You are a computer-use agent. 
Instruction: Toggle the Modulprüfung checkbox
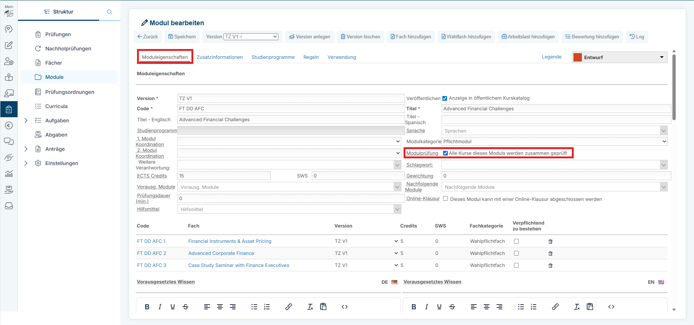[x=445, y=153]
